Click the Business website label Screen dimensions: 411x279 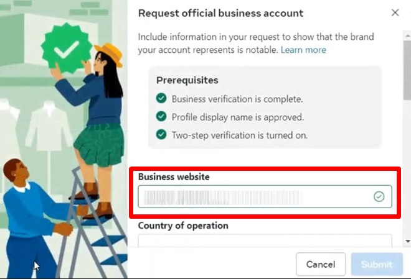pyautogui.click(x=174, y=176)
